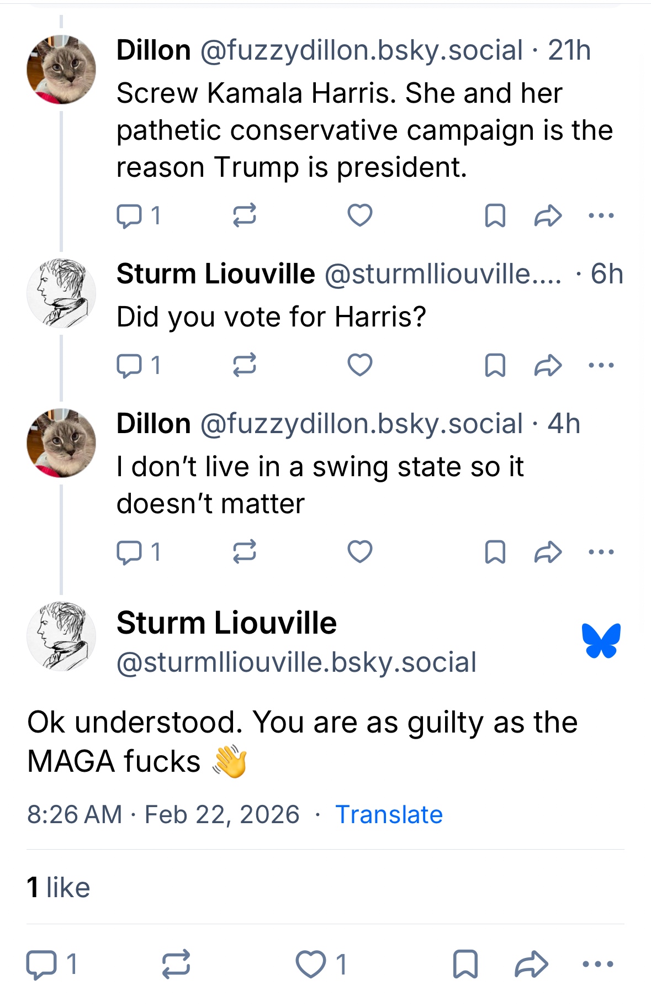Like Sturm Liouville's main post
This screenshot has height=1006, width=651.
[x=311, y=965]
